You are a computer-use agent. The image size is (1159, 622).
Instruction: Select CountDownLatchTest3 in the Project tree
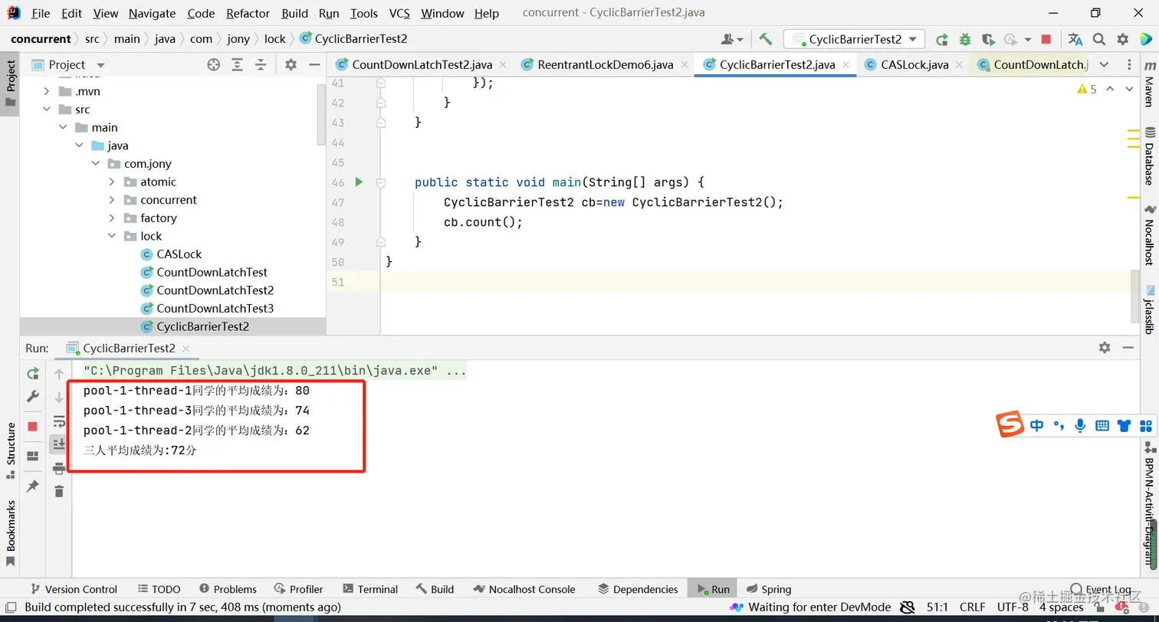pyautogui.click(x=215, y=308)
